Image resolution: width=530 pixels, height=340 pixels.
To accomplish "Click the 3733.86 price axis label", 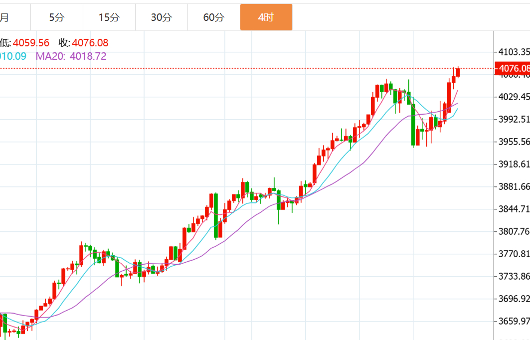I will pyautogui.click(x=514, y=276).
